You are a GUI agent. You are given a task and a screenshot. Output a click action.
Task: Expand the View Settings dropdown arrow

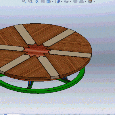pos(94,1)
